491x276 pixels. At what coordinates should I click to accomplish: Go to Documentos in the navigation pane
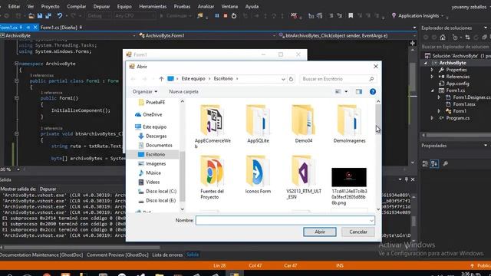click(x=155, y=145)
